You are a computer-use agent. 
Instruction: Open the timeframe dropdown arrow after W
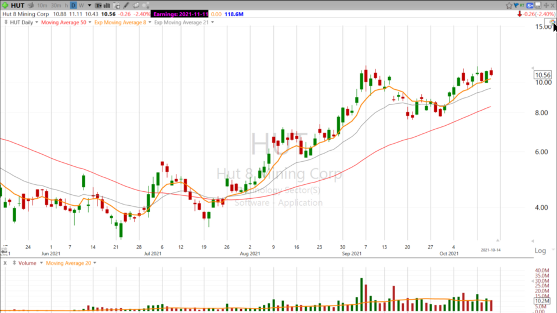[89, 5]
